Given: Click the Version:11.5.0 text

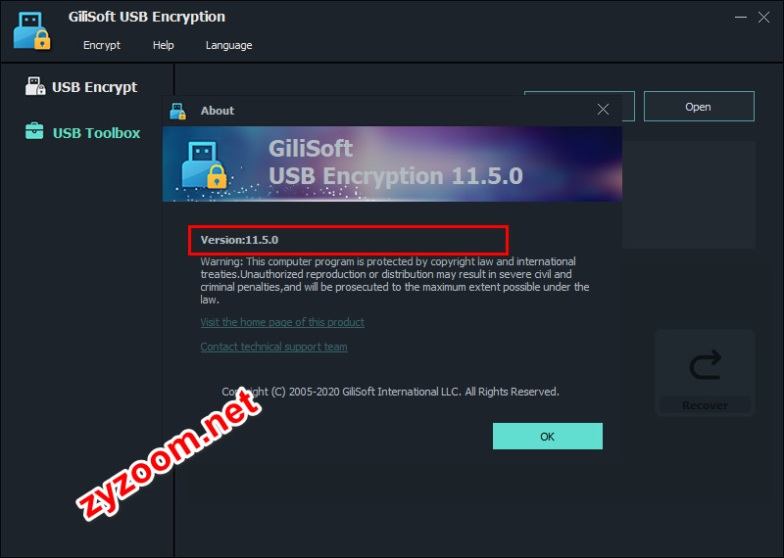Looking at the screenshot, I should pos(239,240).
